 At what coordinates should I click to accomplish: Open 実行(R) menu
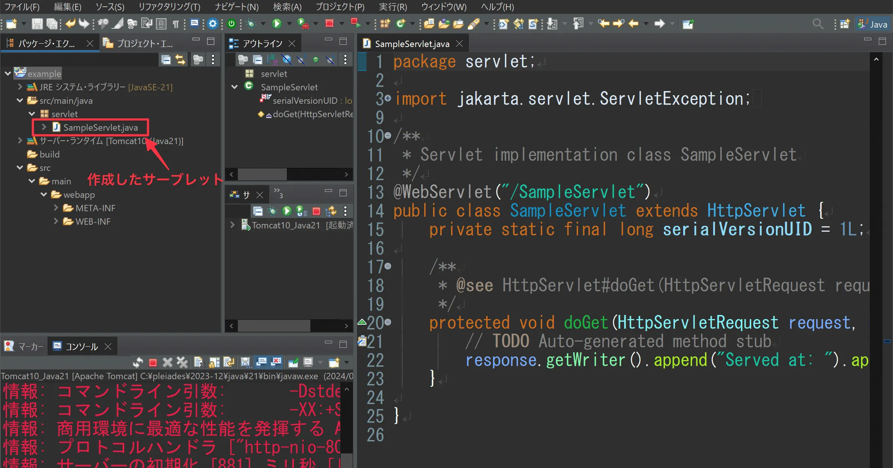pos(393,7)
